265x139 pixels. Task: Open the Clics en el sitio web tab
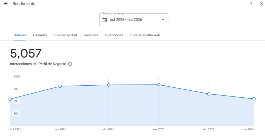(145, 35)
